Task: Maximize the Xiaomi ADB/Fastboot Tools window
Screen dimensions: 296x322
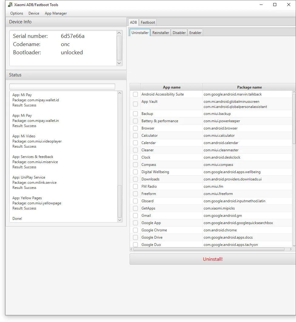Action: click(275, 5)
